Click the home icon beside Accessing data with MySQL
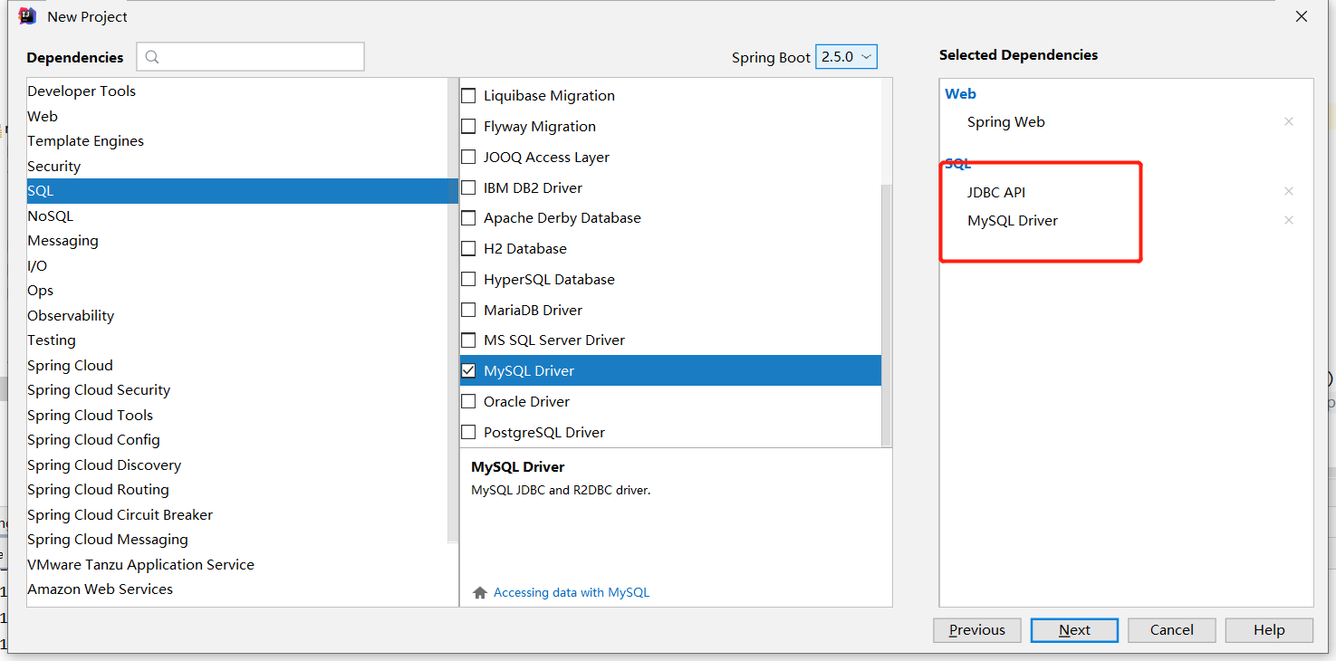This screenshot has width=1336, height=661. point(480,593)
